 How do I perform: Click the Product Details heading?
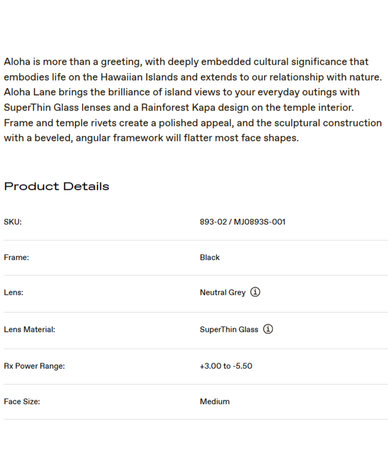coord(57,187)
